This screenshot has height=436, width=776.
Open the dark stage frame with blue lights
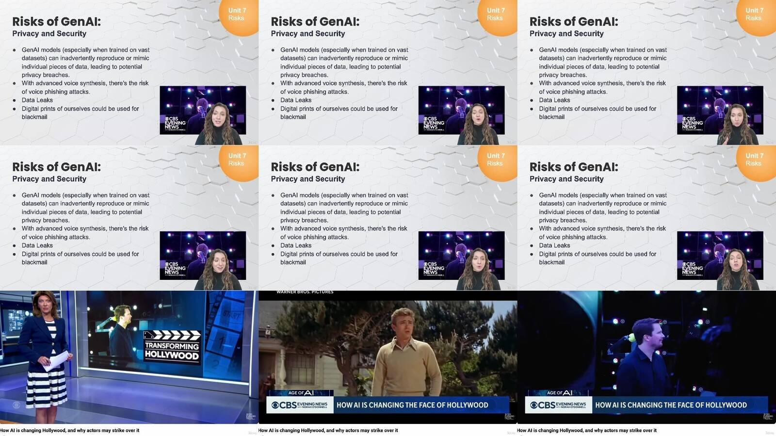[x=647, y=357]
